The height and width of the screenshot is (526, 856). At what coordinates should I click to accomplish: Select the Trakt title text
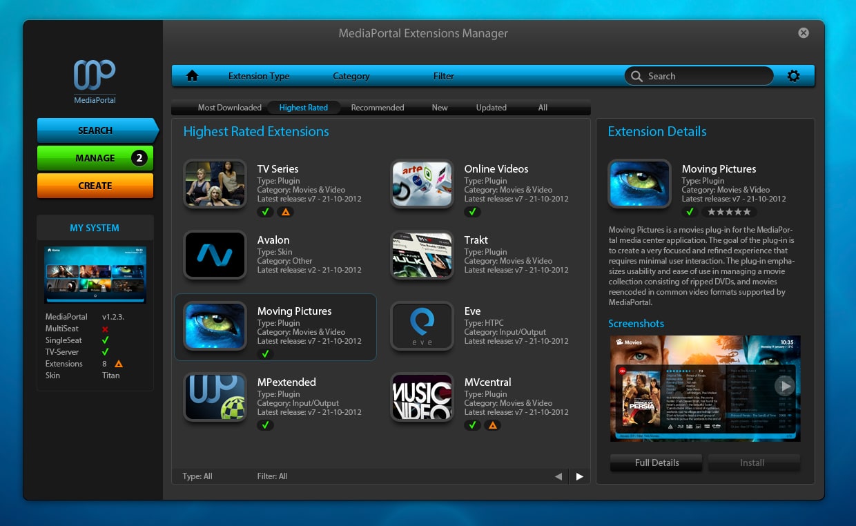[476, 240]
